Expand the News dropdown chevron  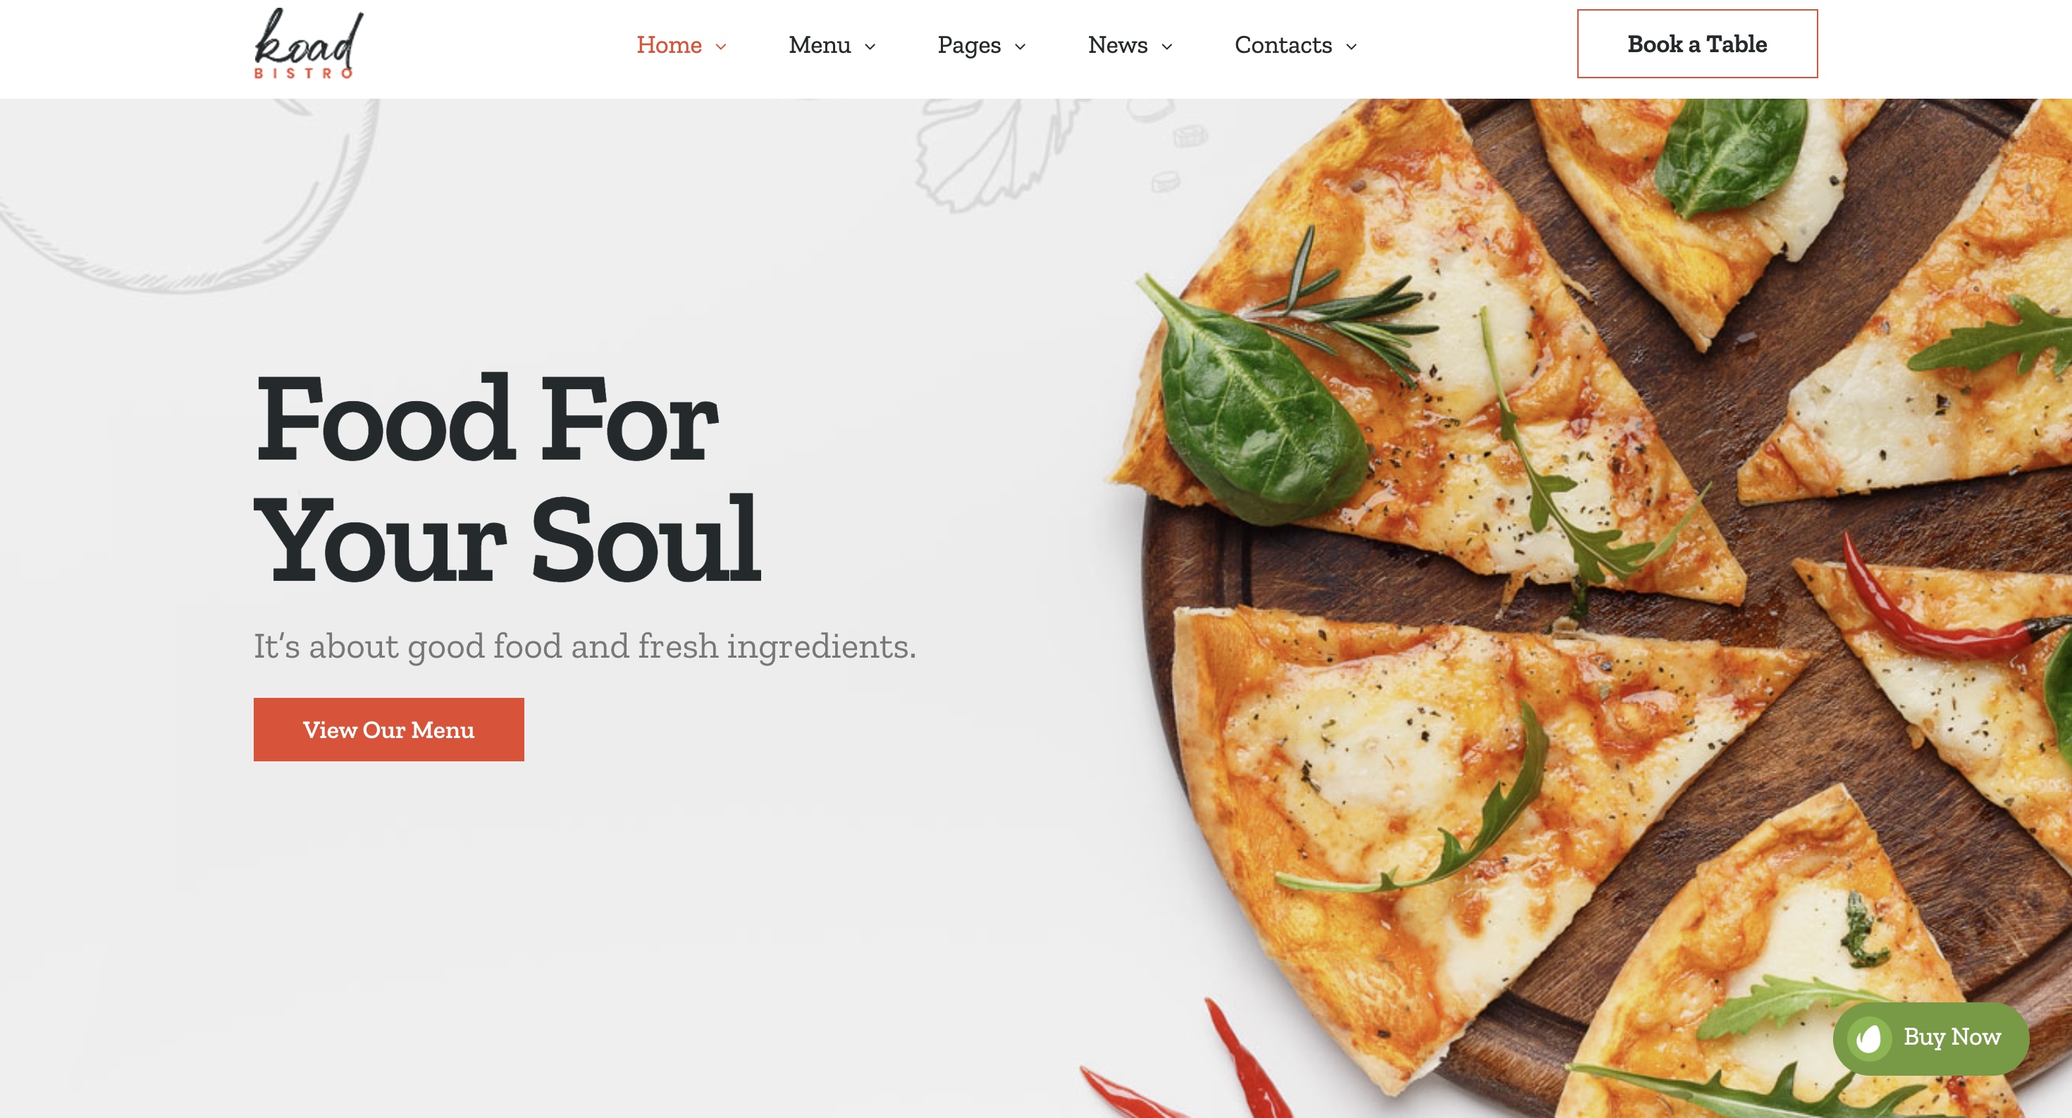1166,47
